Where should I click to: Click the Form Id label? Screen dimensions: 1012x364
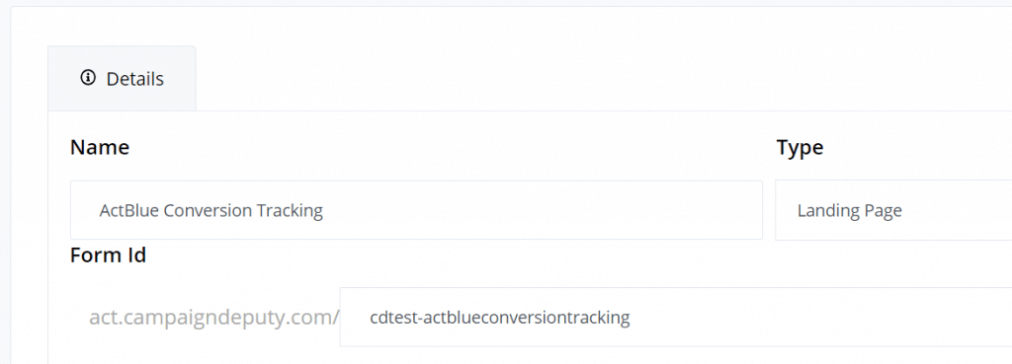[x=109, y=255]
